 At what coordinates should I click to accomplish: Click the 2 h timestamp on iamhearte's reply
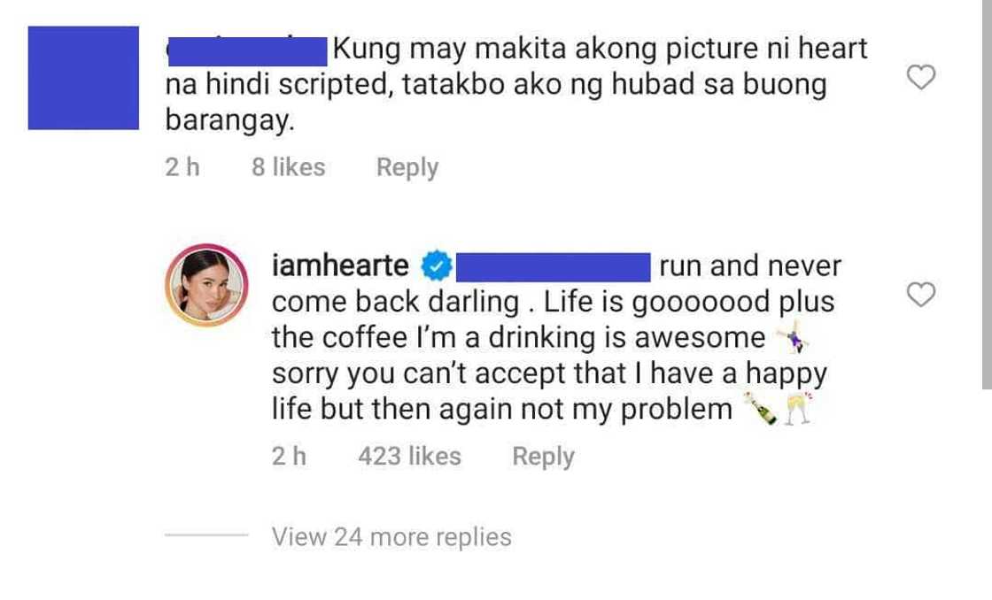(289, 456)
